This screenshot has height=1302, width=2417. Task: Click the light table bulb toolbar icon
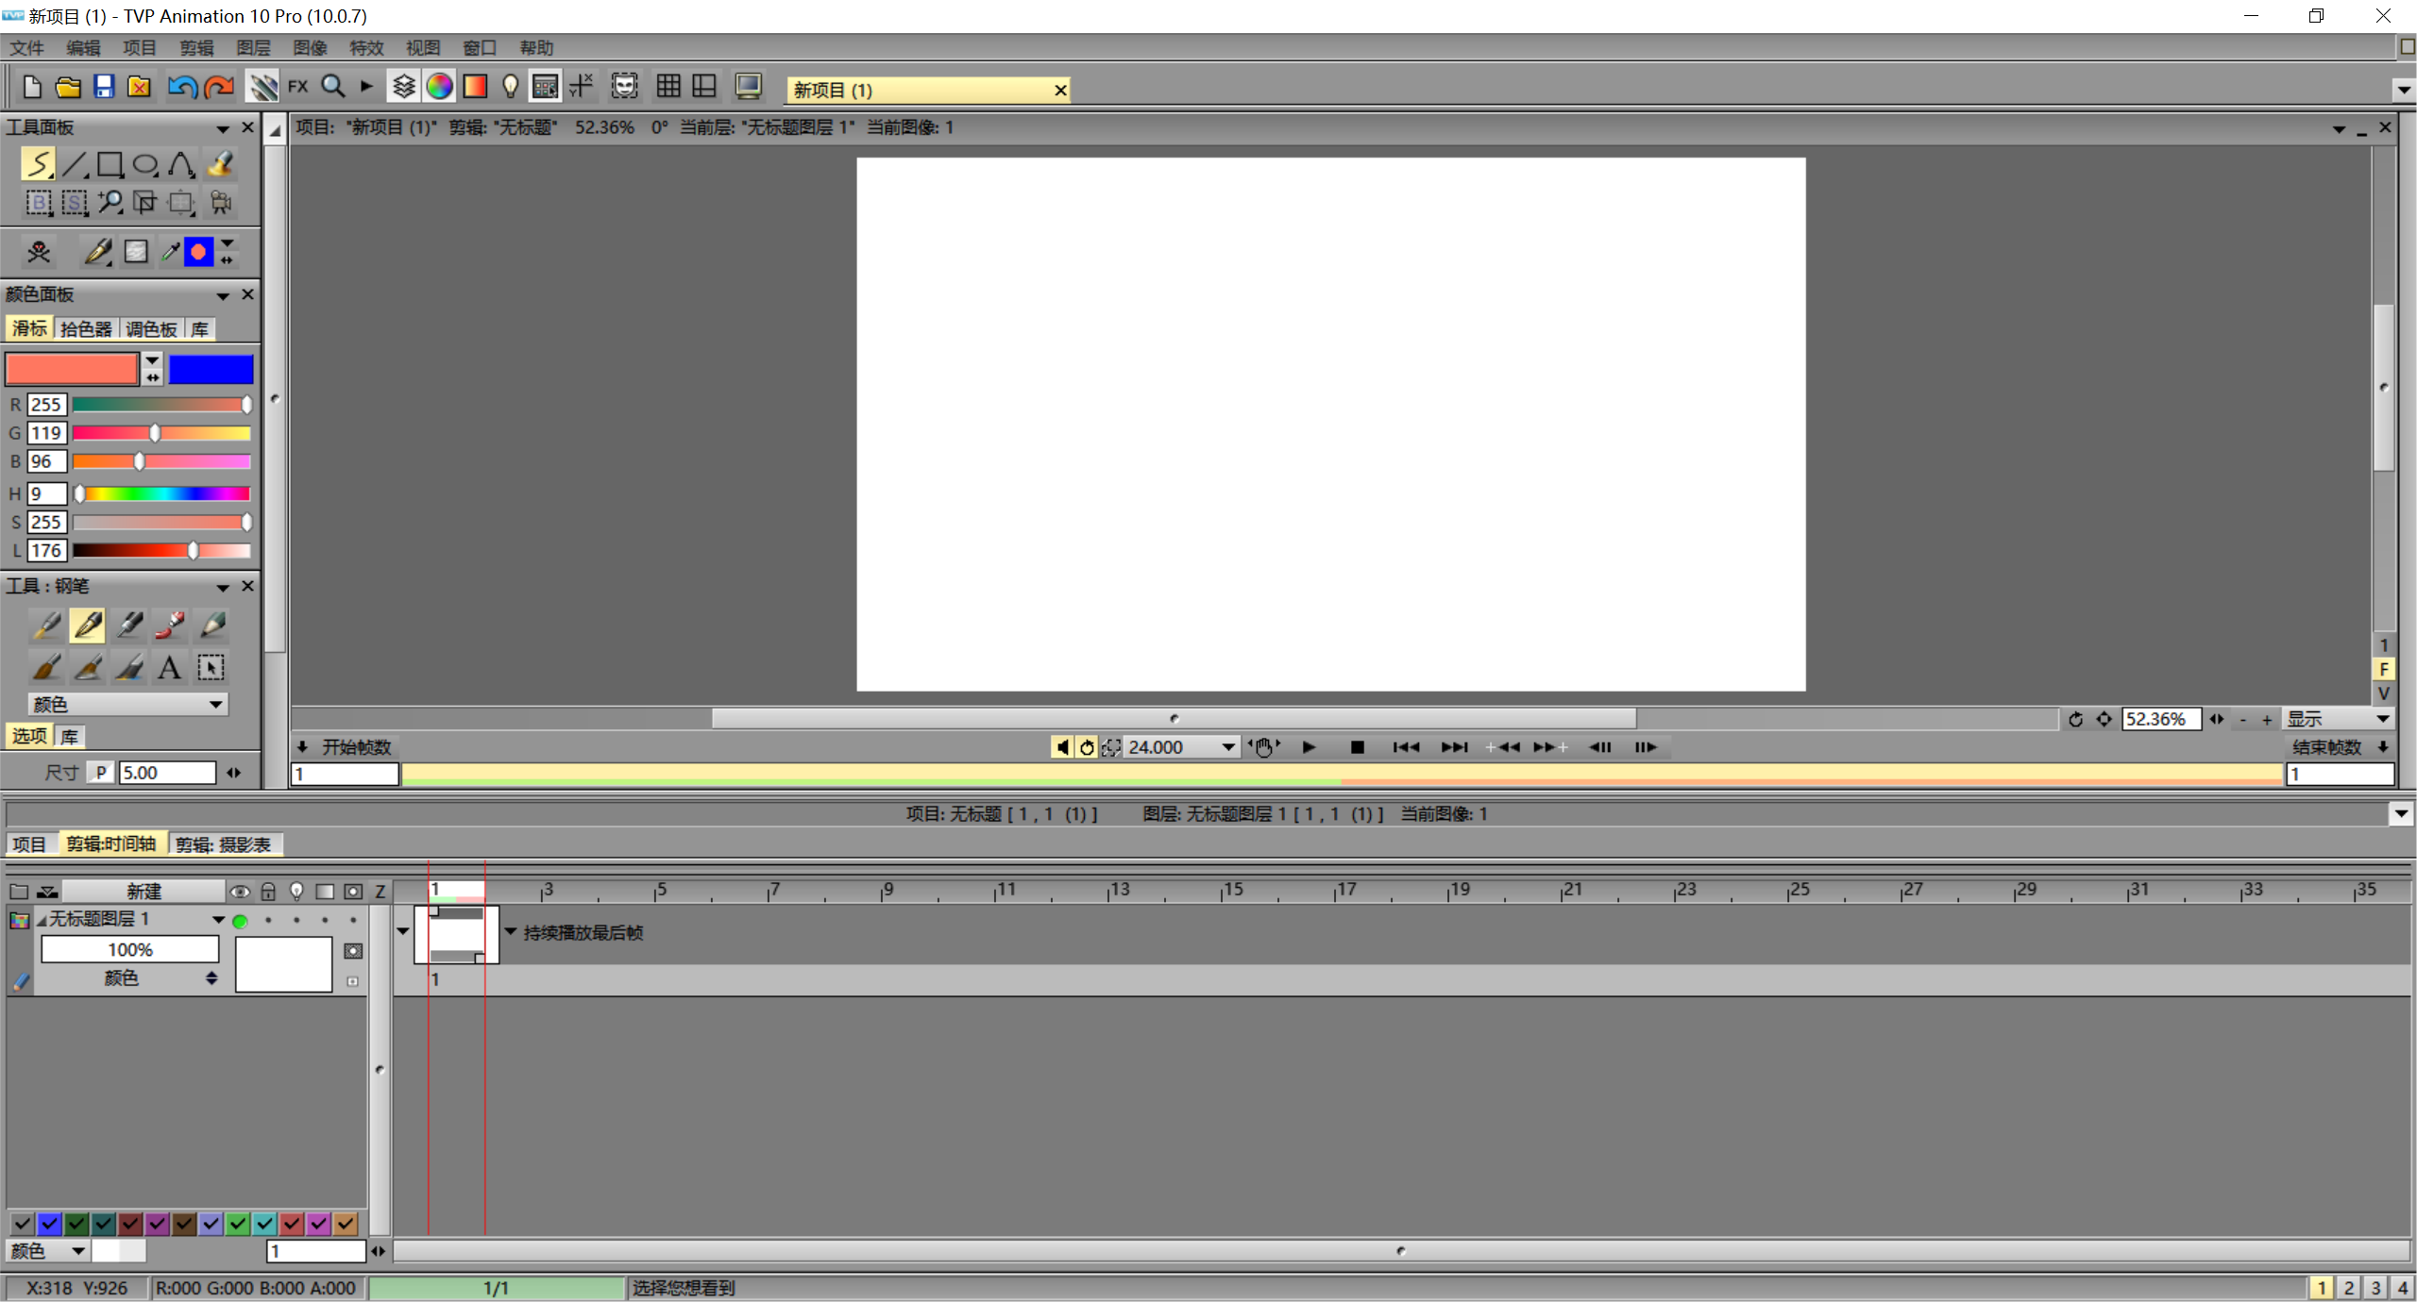pos(510,87)
